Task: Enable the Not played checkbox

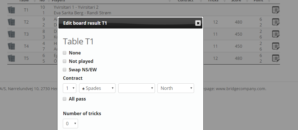Action: [x=65, y=61]
